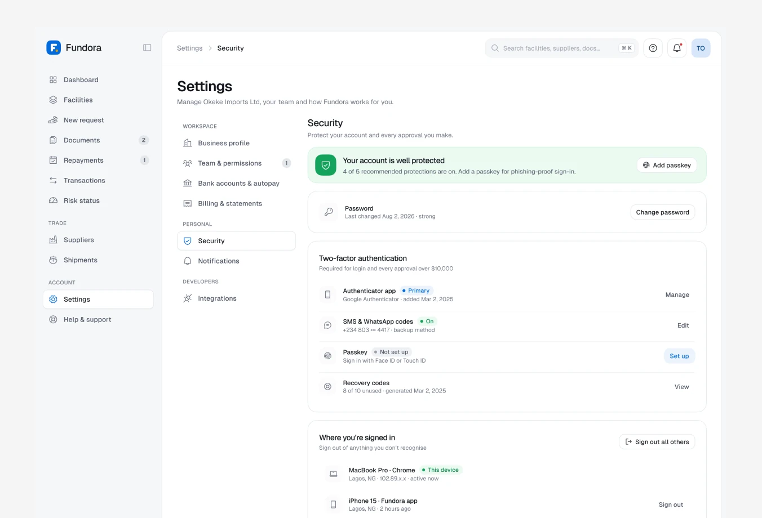Click the Change password button

tap(662, 212)
